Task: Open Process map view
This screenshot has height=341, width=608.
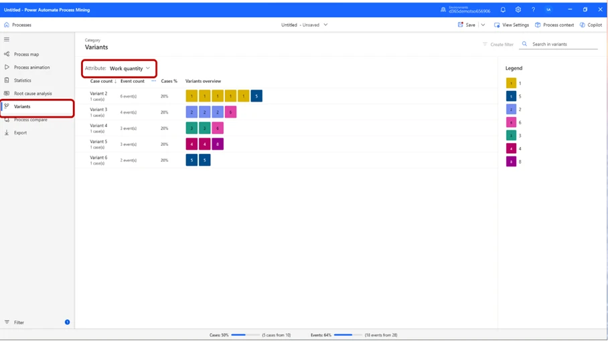Action: tap(26, 54)
